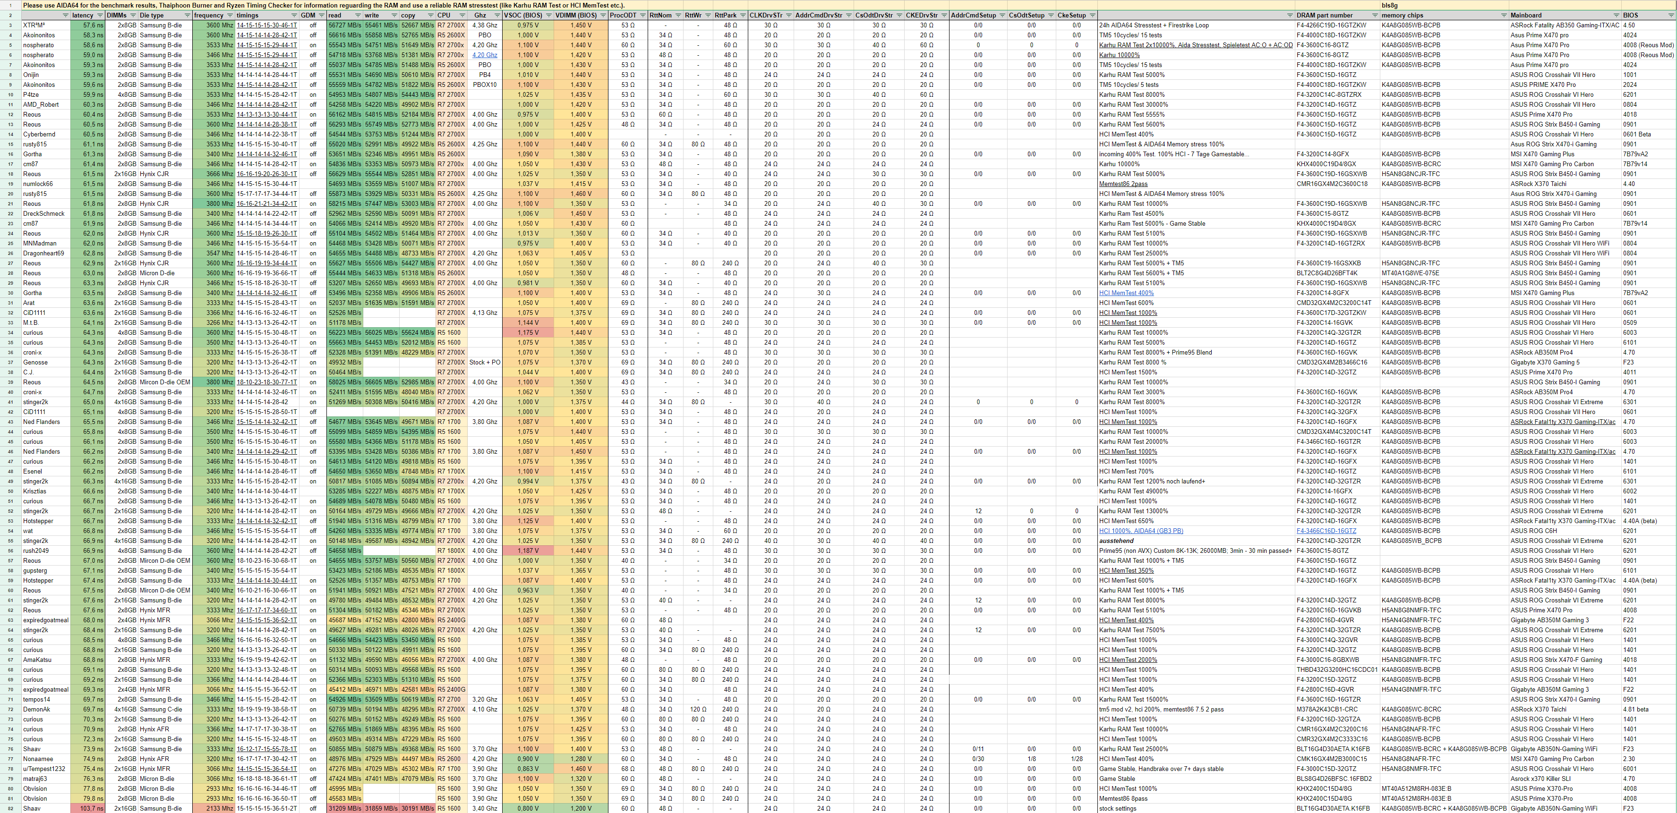This screenshot has width=1677, height=813.
Task: Open the blue F4-3466C16D-16GTZ link
Action: tap(1326, 531)
